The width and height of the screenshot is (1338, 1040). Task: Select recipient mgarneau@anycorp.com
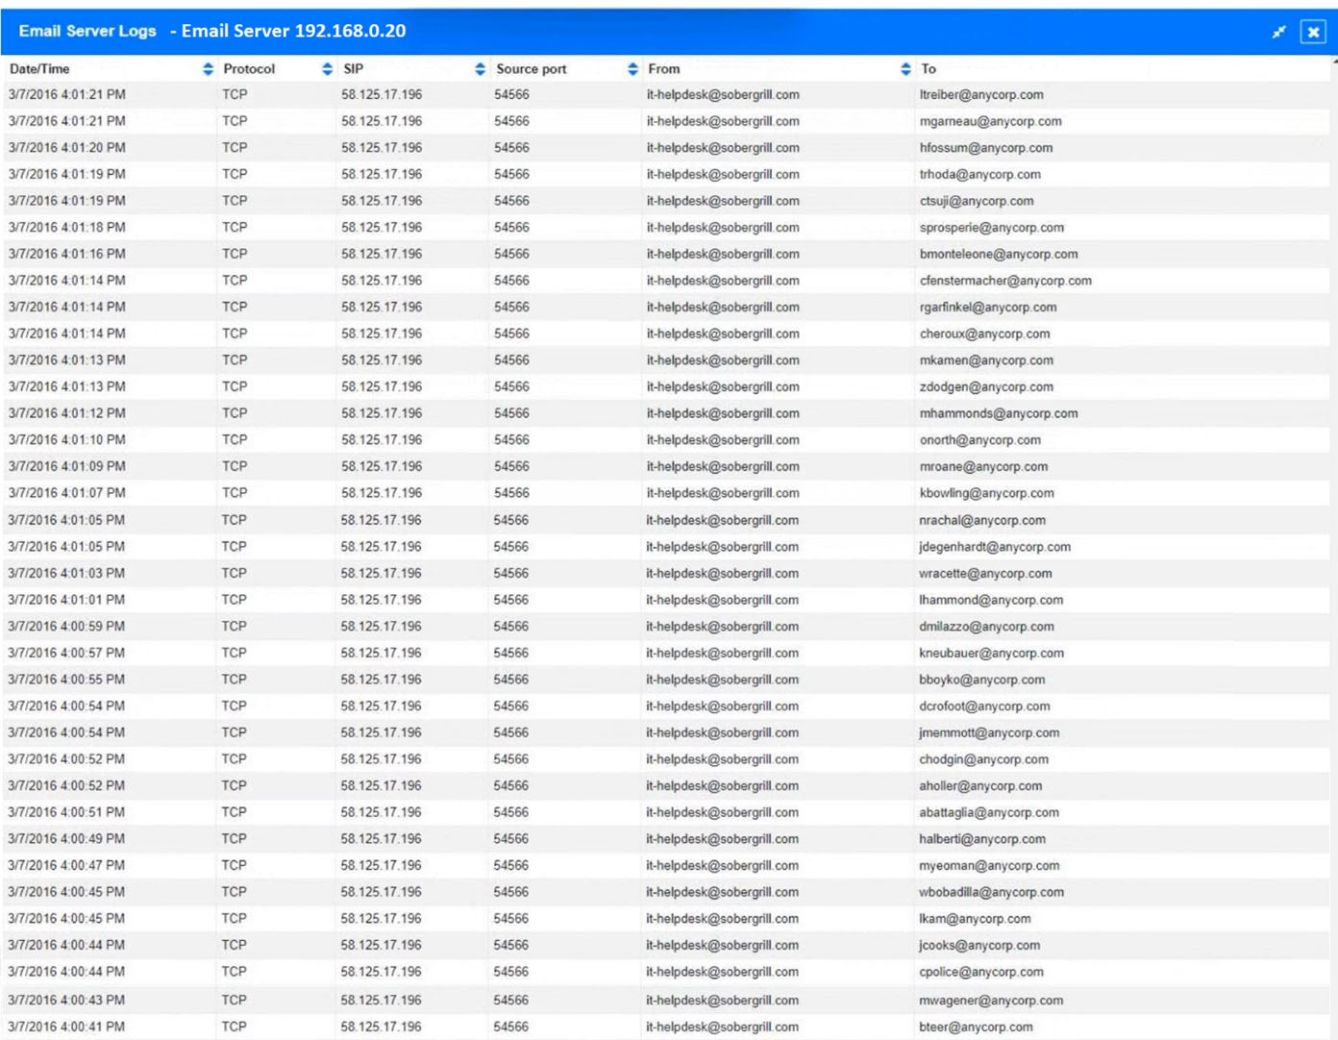pyautogui.click(x=991, y=122)
